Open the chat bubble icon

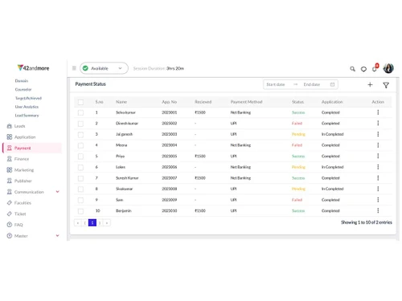(x=363, y=69)
